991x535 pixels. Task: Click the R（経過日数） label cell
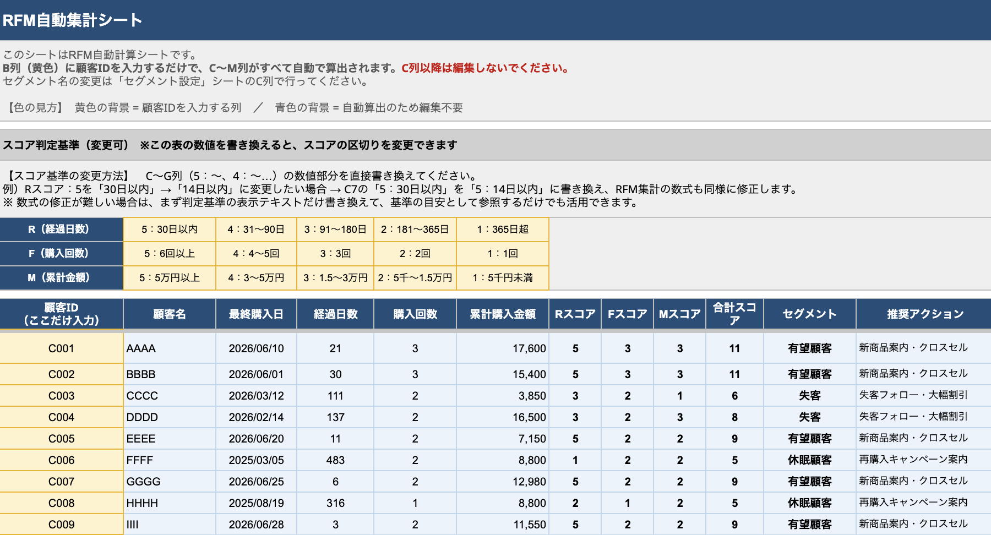tap(61, 230)
